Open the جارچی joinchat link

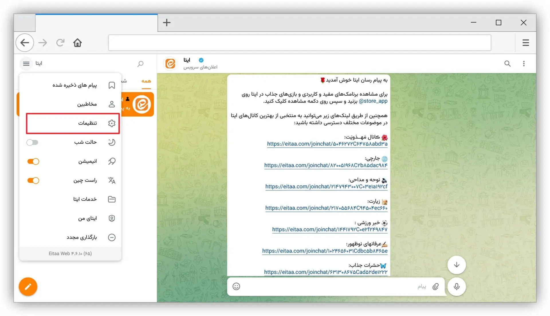(x=326, y=165)
